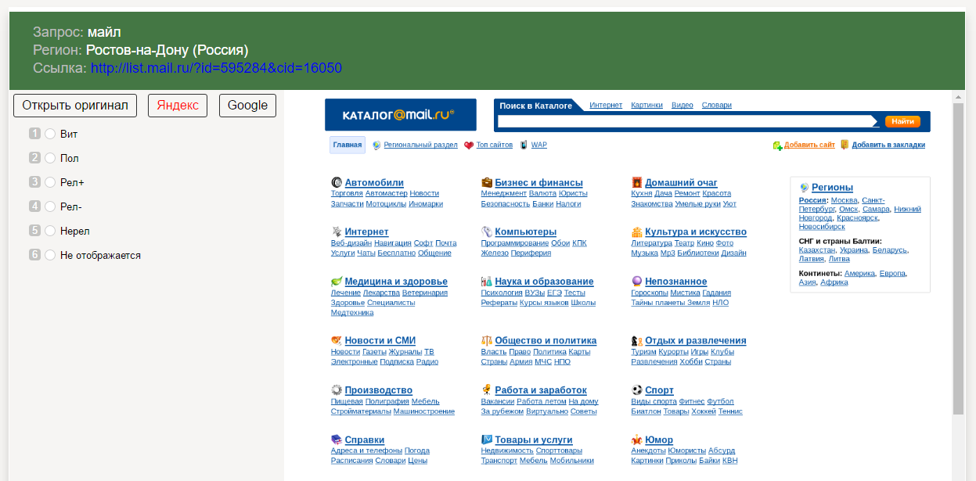Open the list.mail.ru URL link
Screen dimensions: 976x481
click(216, 68)
